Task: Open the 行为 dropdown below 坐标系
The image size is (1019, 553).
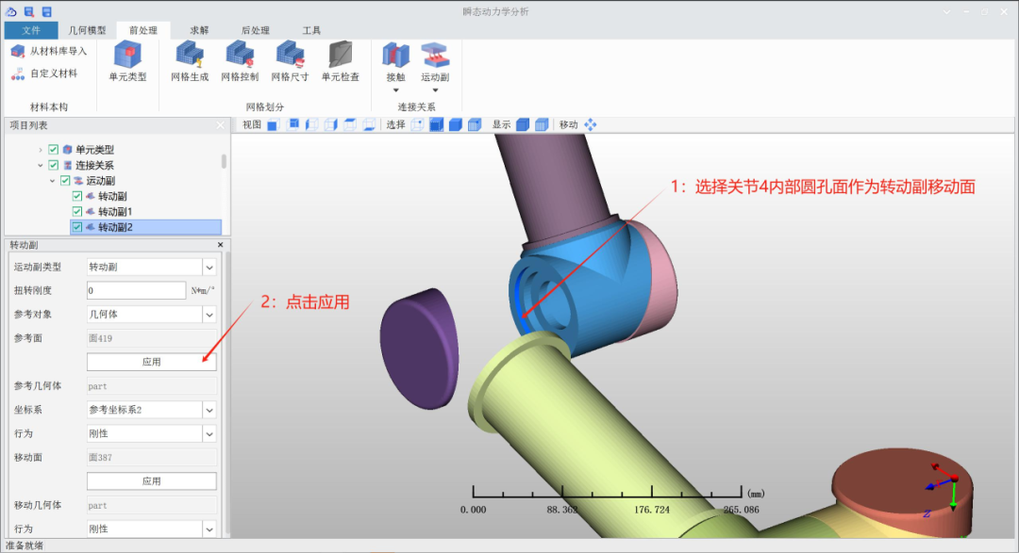Action: pyautogui.click(x=209, y=433)
